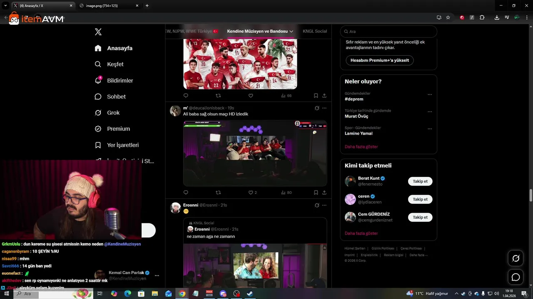Image resolution: width=533 pixels, height=299 pixels.
Task: Switch to KNGL Social timeline tab
Action: coord(315,31)
